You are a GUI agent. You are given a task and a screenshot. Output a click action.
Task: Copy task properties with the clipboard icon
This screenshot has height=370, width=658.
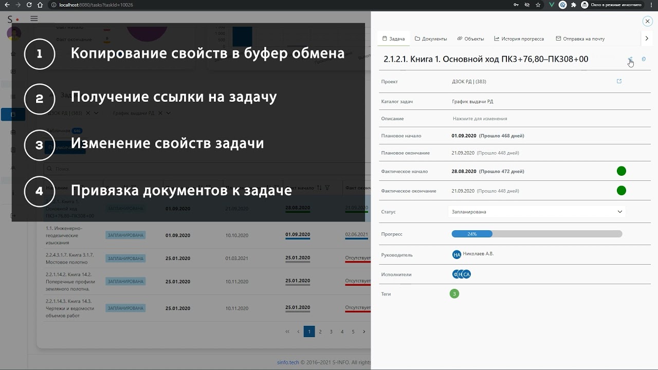pos(644,59)
